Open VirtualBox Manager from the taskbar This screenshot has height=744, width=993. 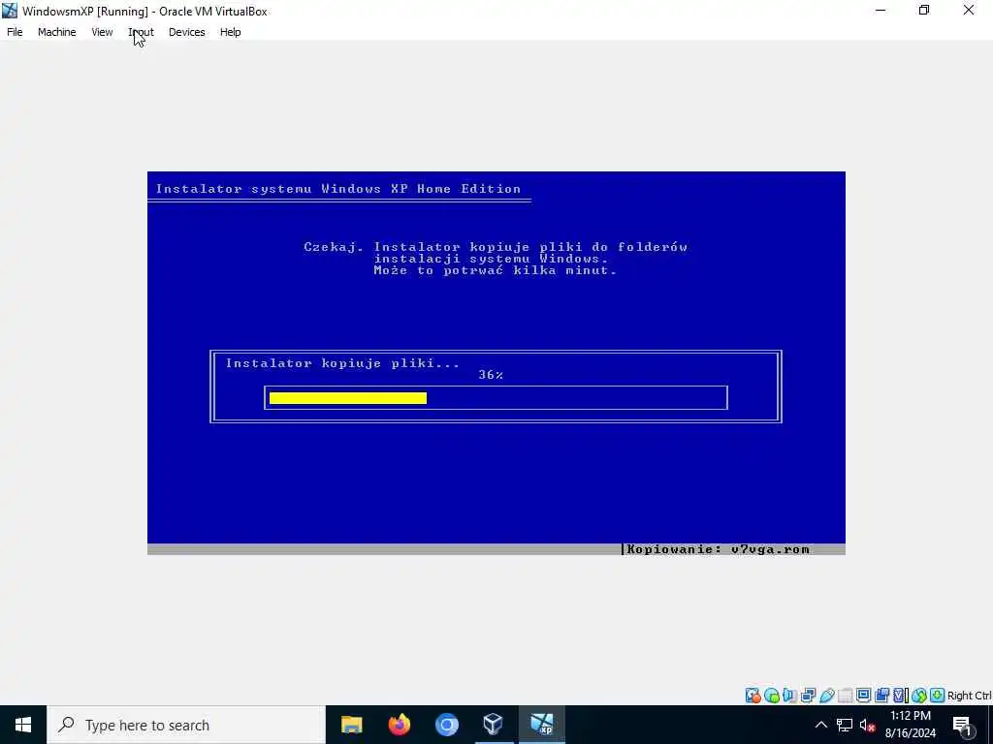[494, 725]
